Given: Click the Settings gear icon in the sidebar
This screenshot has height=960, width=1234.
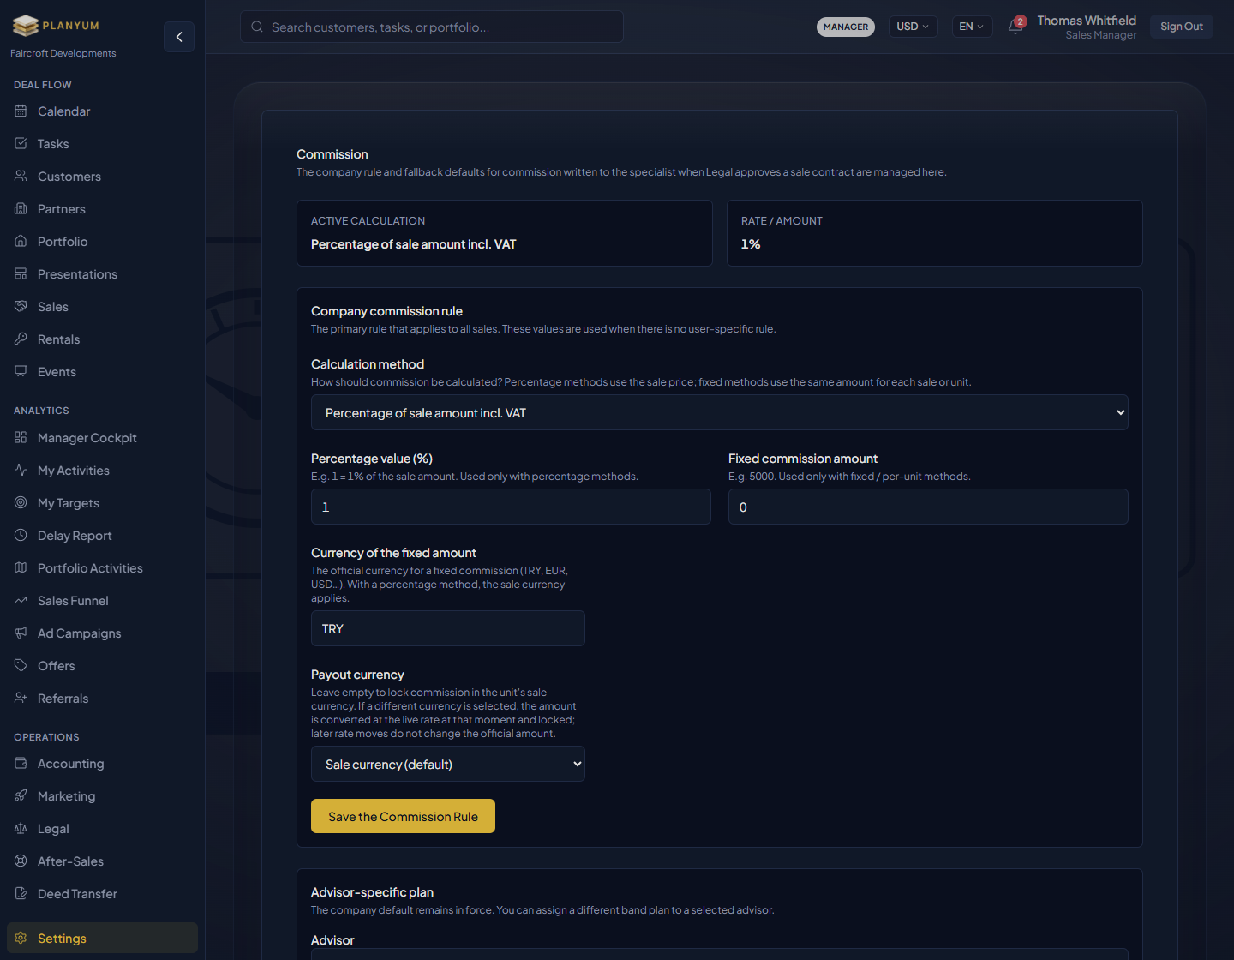Looking at the screenshot, I should pyautogui.click(x=21, y=939).
